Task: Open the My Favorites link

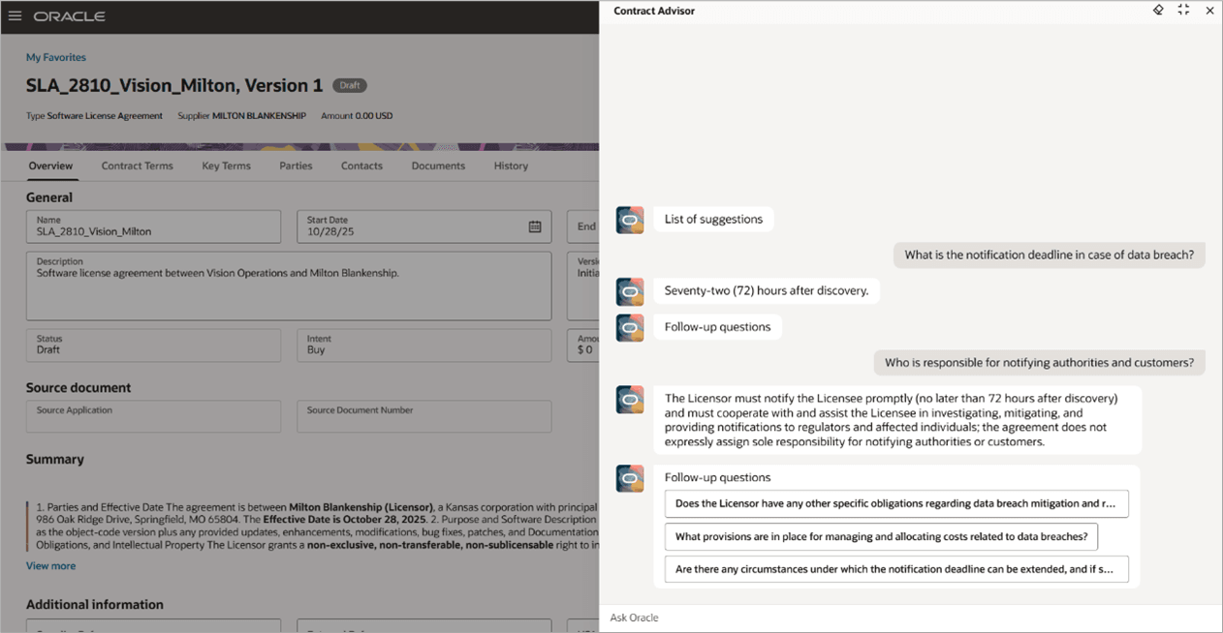Action: (55, 57)
